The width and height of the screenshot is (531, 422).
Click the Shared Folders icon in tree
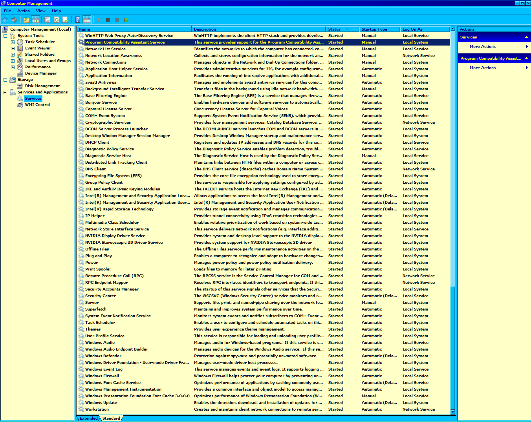20,55
